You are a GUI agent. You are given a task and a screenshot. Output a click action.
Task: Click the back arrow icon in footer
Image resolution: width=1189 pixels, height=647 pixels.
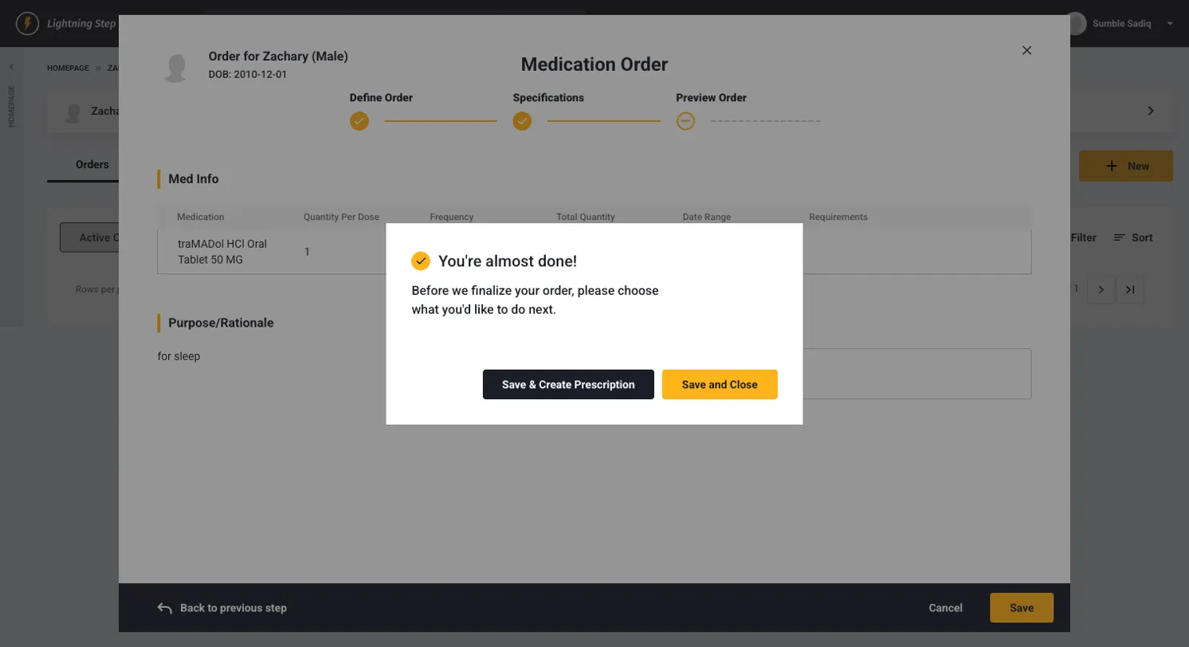tap(165, 608)
